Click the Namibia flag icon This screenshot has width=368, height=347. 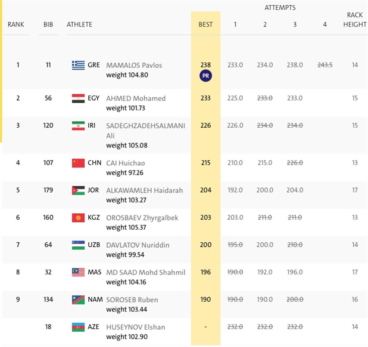pyautogui.click(x=78, y=300)
